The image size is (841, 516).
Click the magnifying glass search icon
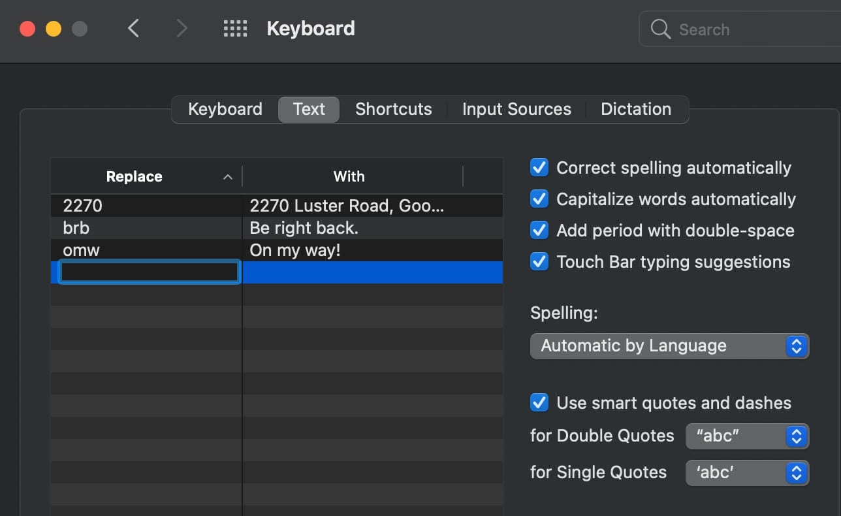click(661, 29)
